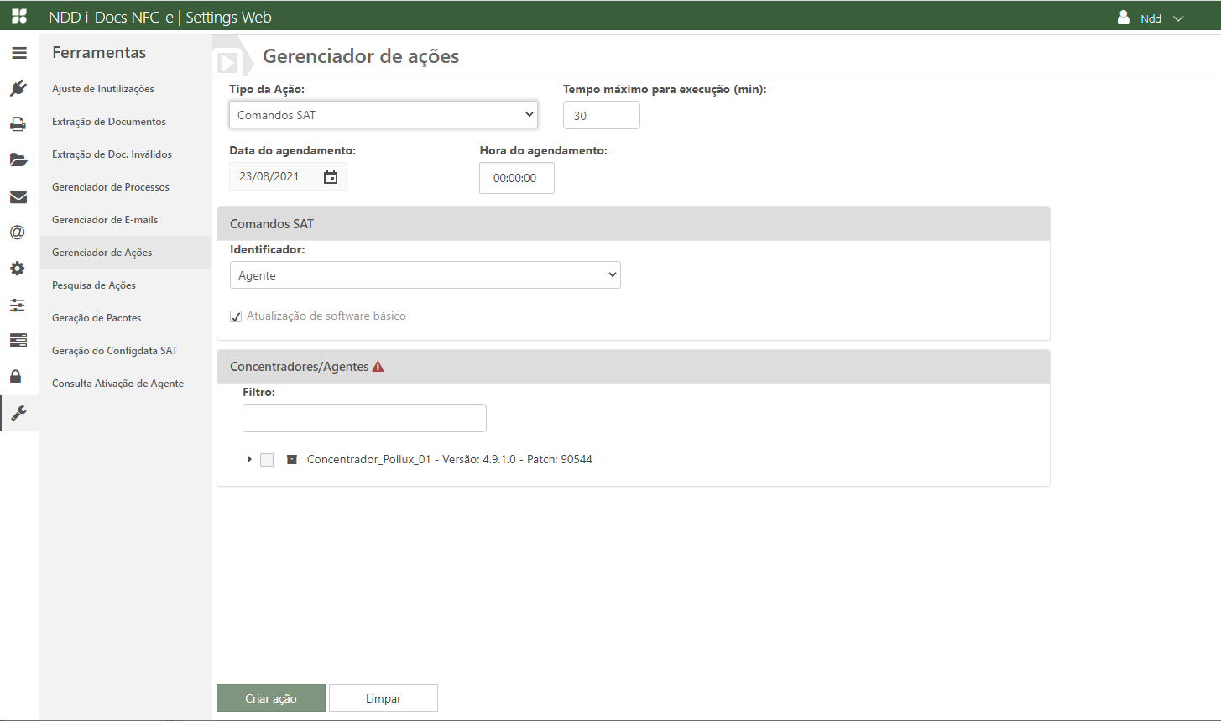Open the Tipo da Ação dropdown
The image size is (1221, 721).
(383, 115)
